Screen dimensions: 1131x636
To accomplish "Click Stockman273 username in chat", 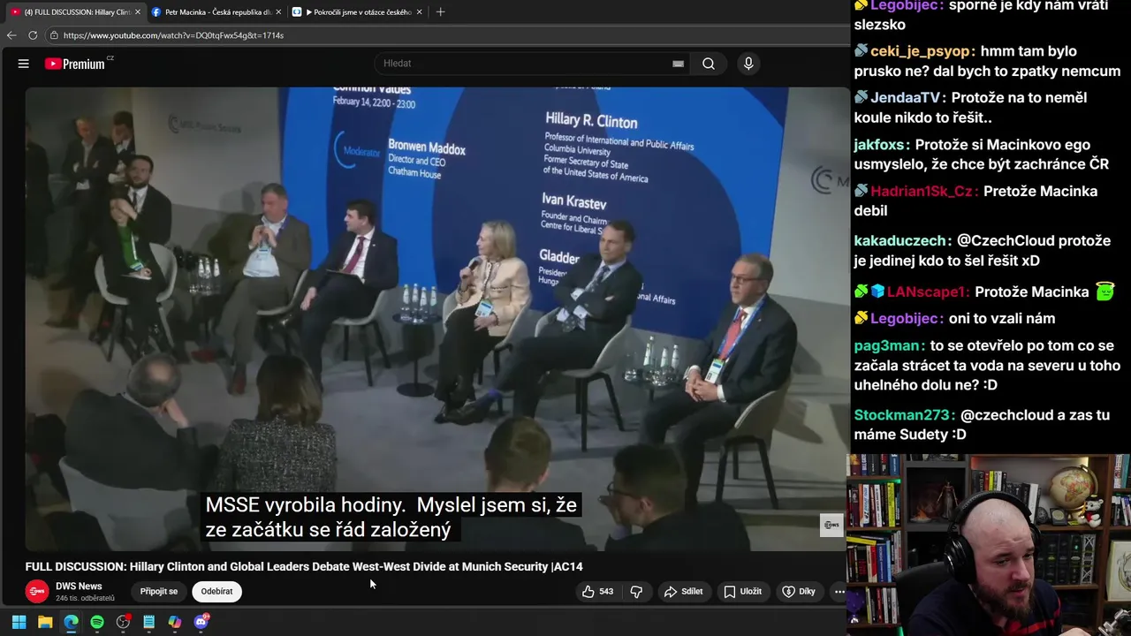I will point(901,415).
